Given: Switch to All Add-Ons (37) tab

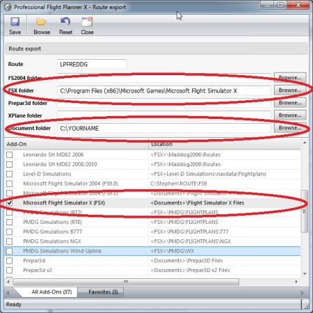Looking at the screenshot, I should (51, 292).
